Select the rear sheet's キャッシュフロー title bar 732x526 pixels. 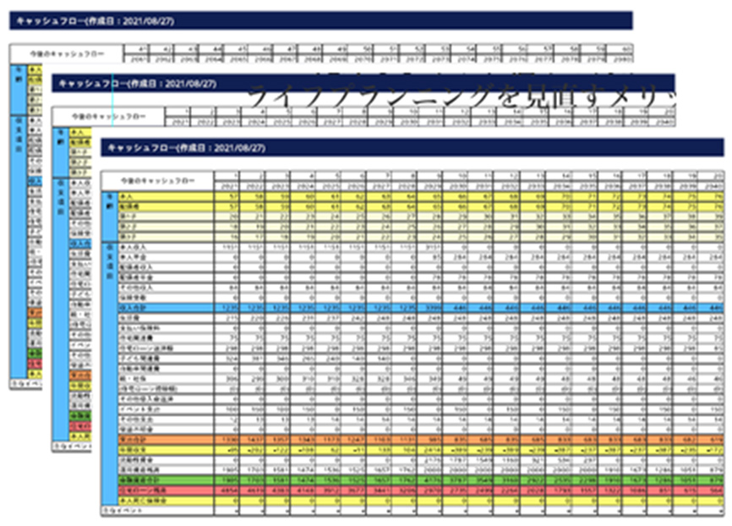coord(321,21)
